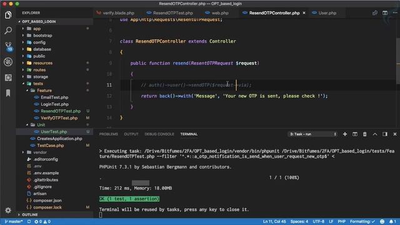
Task: Change the PHP language mode
Action: [342, 222]
